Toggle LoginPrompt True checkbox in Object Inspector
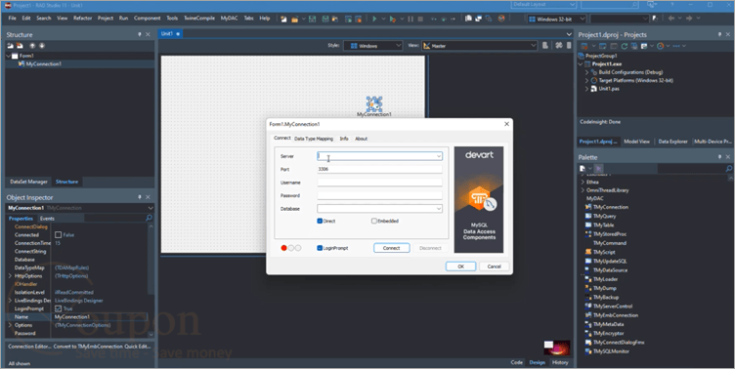The width and height of the screenshot is (735, 369). coord(58,308)
